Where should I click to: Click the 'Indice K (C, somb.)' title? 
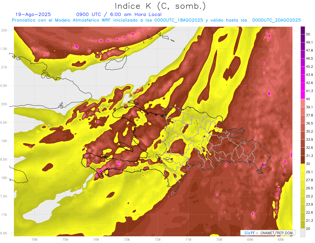click(x=160, y=6)
